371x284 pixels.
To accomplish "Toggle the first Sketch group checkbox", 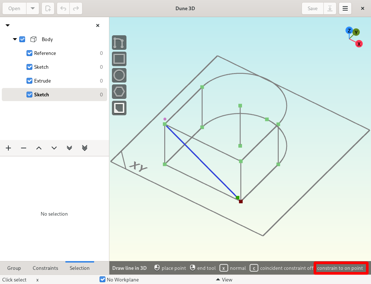I will 29,67.
